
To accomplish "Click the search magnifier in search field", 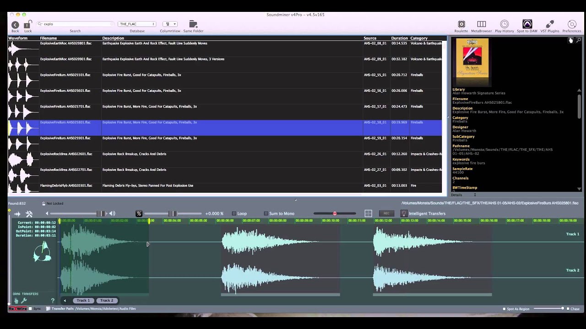I will click(40, 24).
